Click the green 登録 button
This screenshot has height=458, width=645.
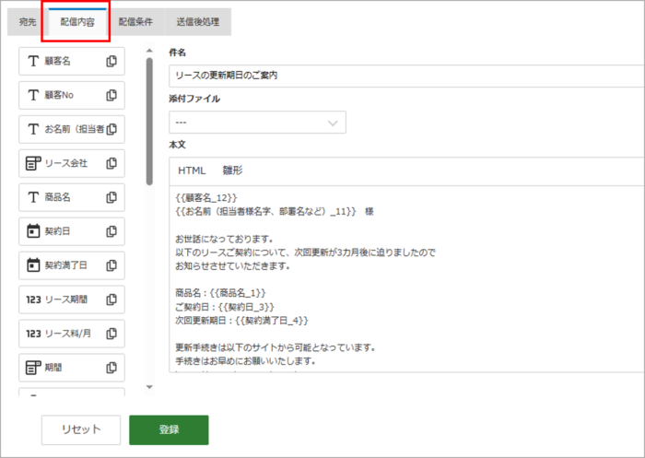point(169,429)
